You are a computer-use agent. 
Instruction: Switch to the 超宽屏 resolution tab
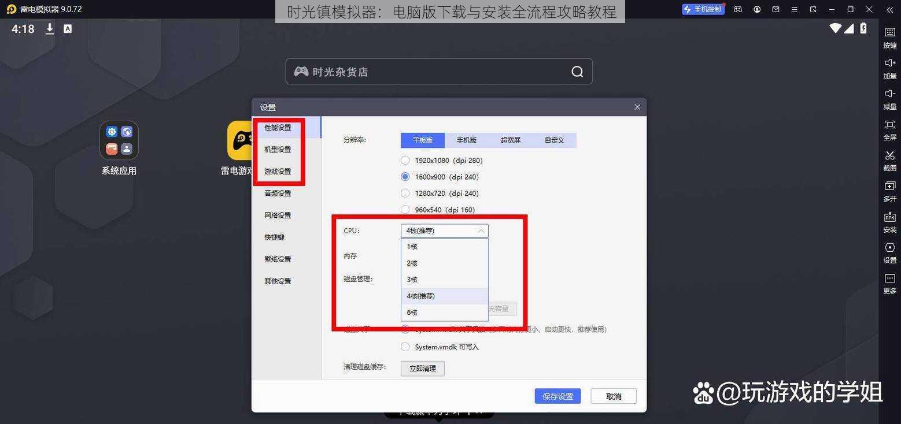point(511,140)
